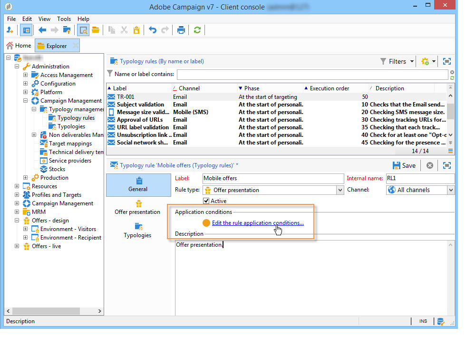Select the Approval of URLs rule row
Image resolution: width=466 pixels, height=337 pixels.
point(276,120)
